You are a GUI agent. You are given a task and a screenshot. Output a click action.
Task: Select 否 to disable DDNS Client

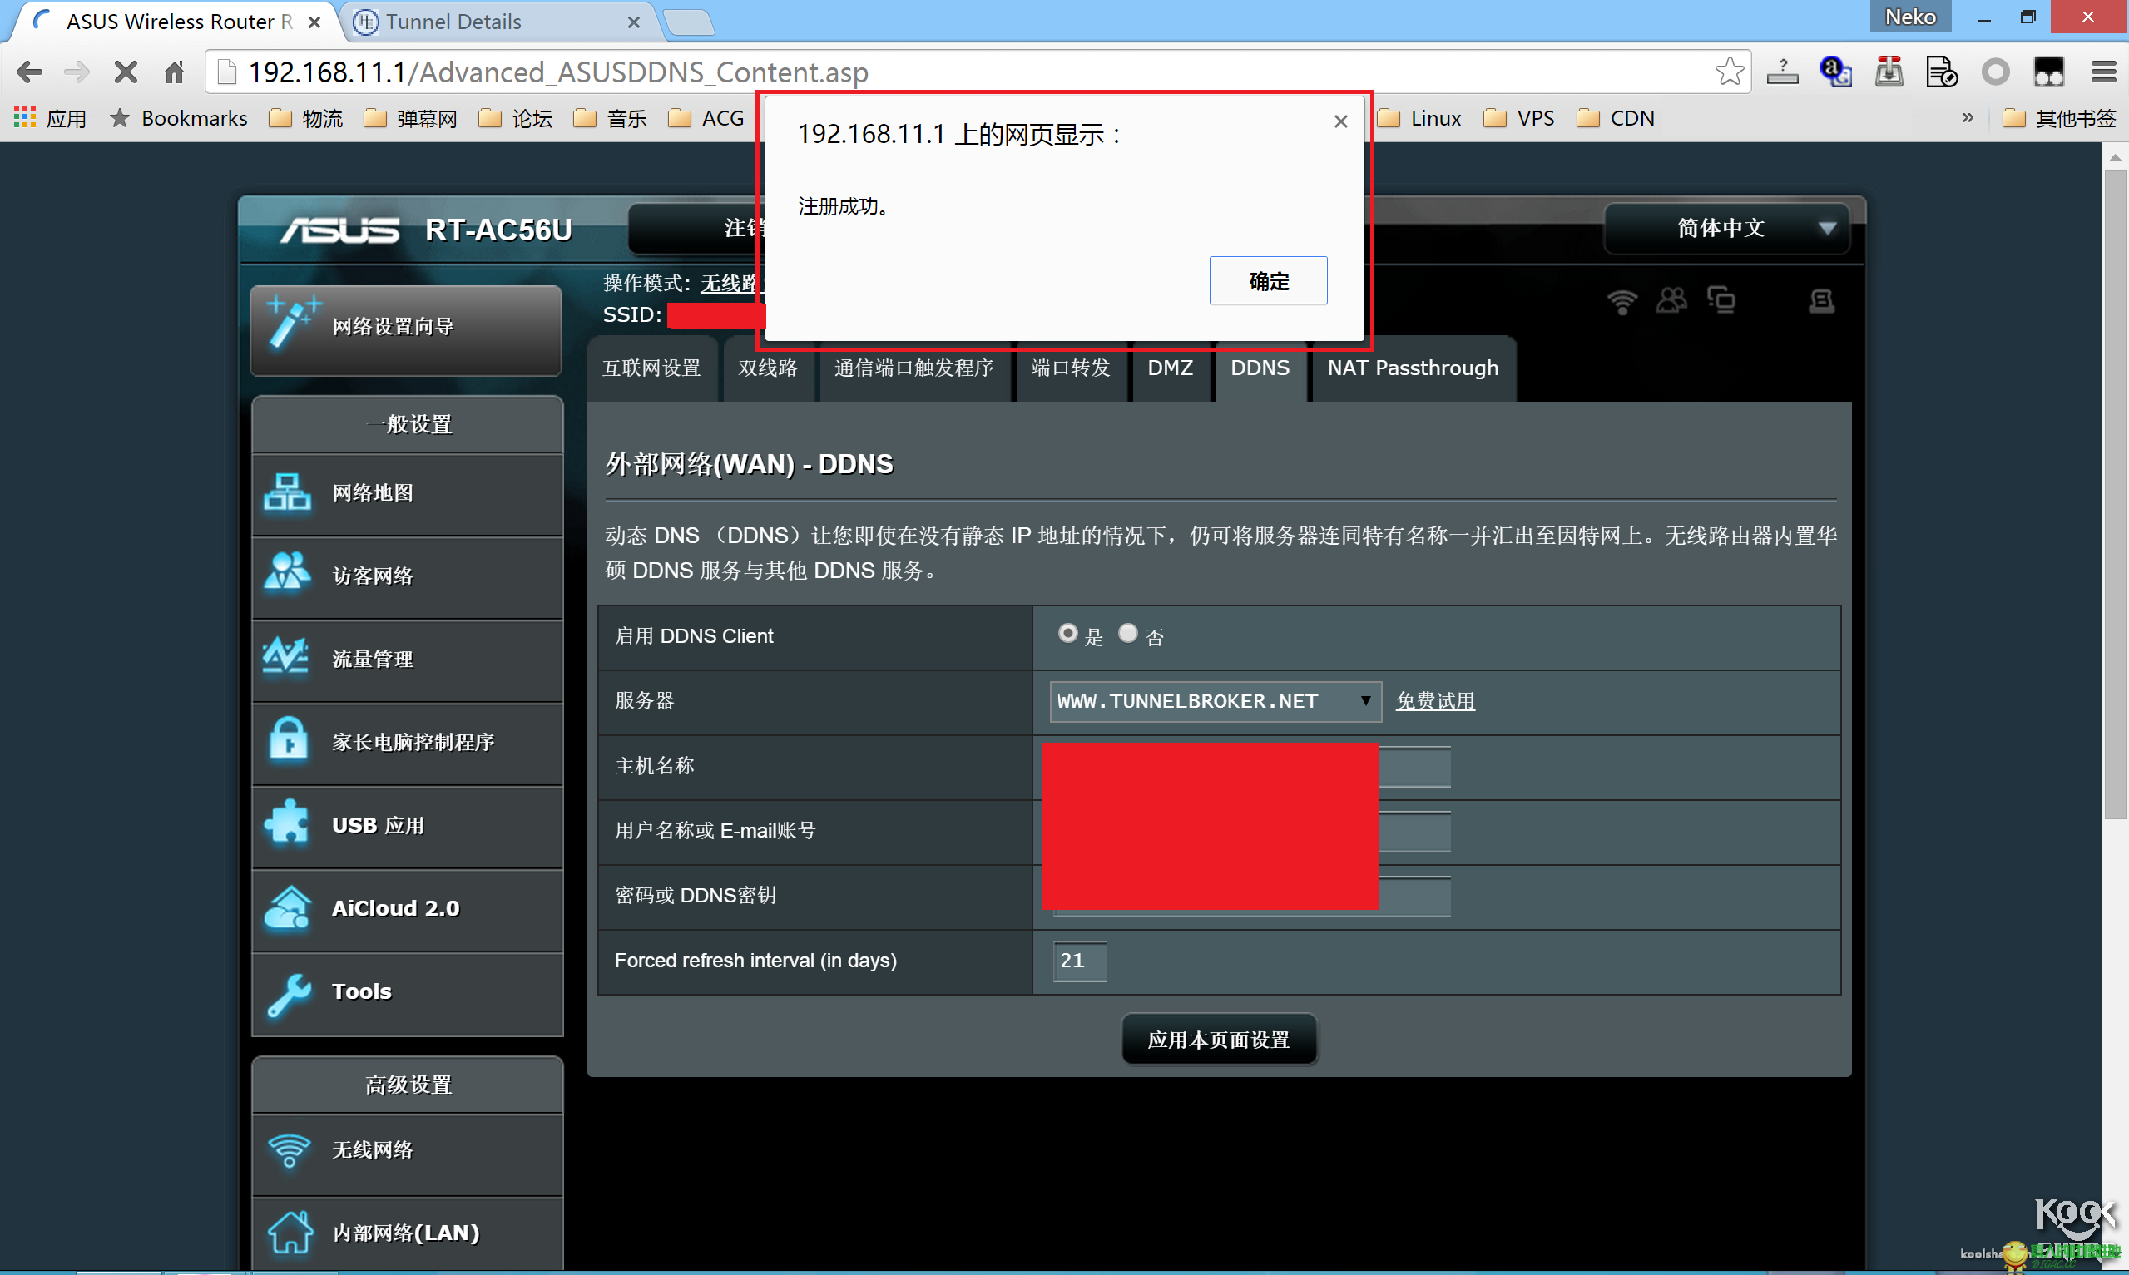1127,633
